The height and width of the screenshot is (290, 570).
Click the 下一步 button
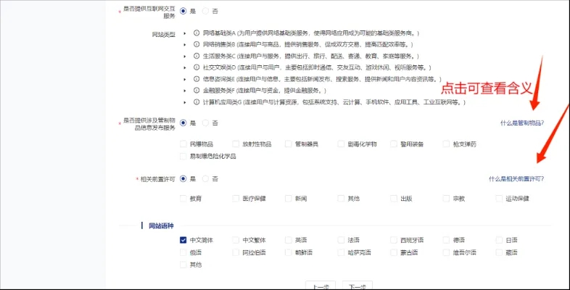click(356, 286)
